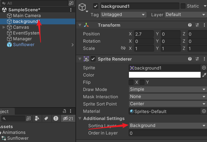
Task: Open the Sorting Layer dropdown
Action: click(168, 126)
